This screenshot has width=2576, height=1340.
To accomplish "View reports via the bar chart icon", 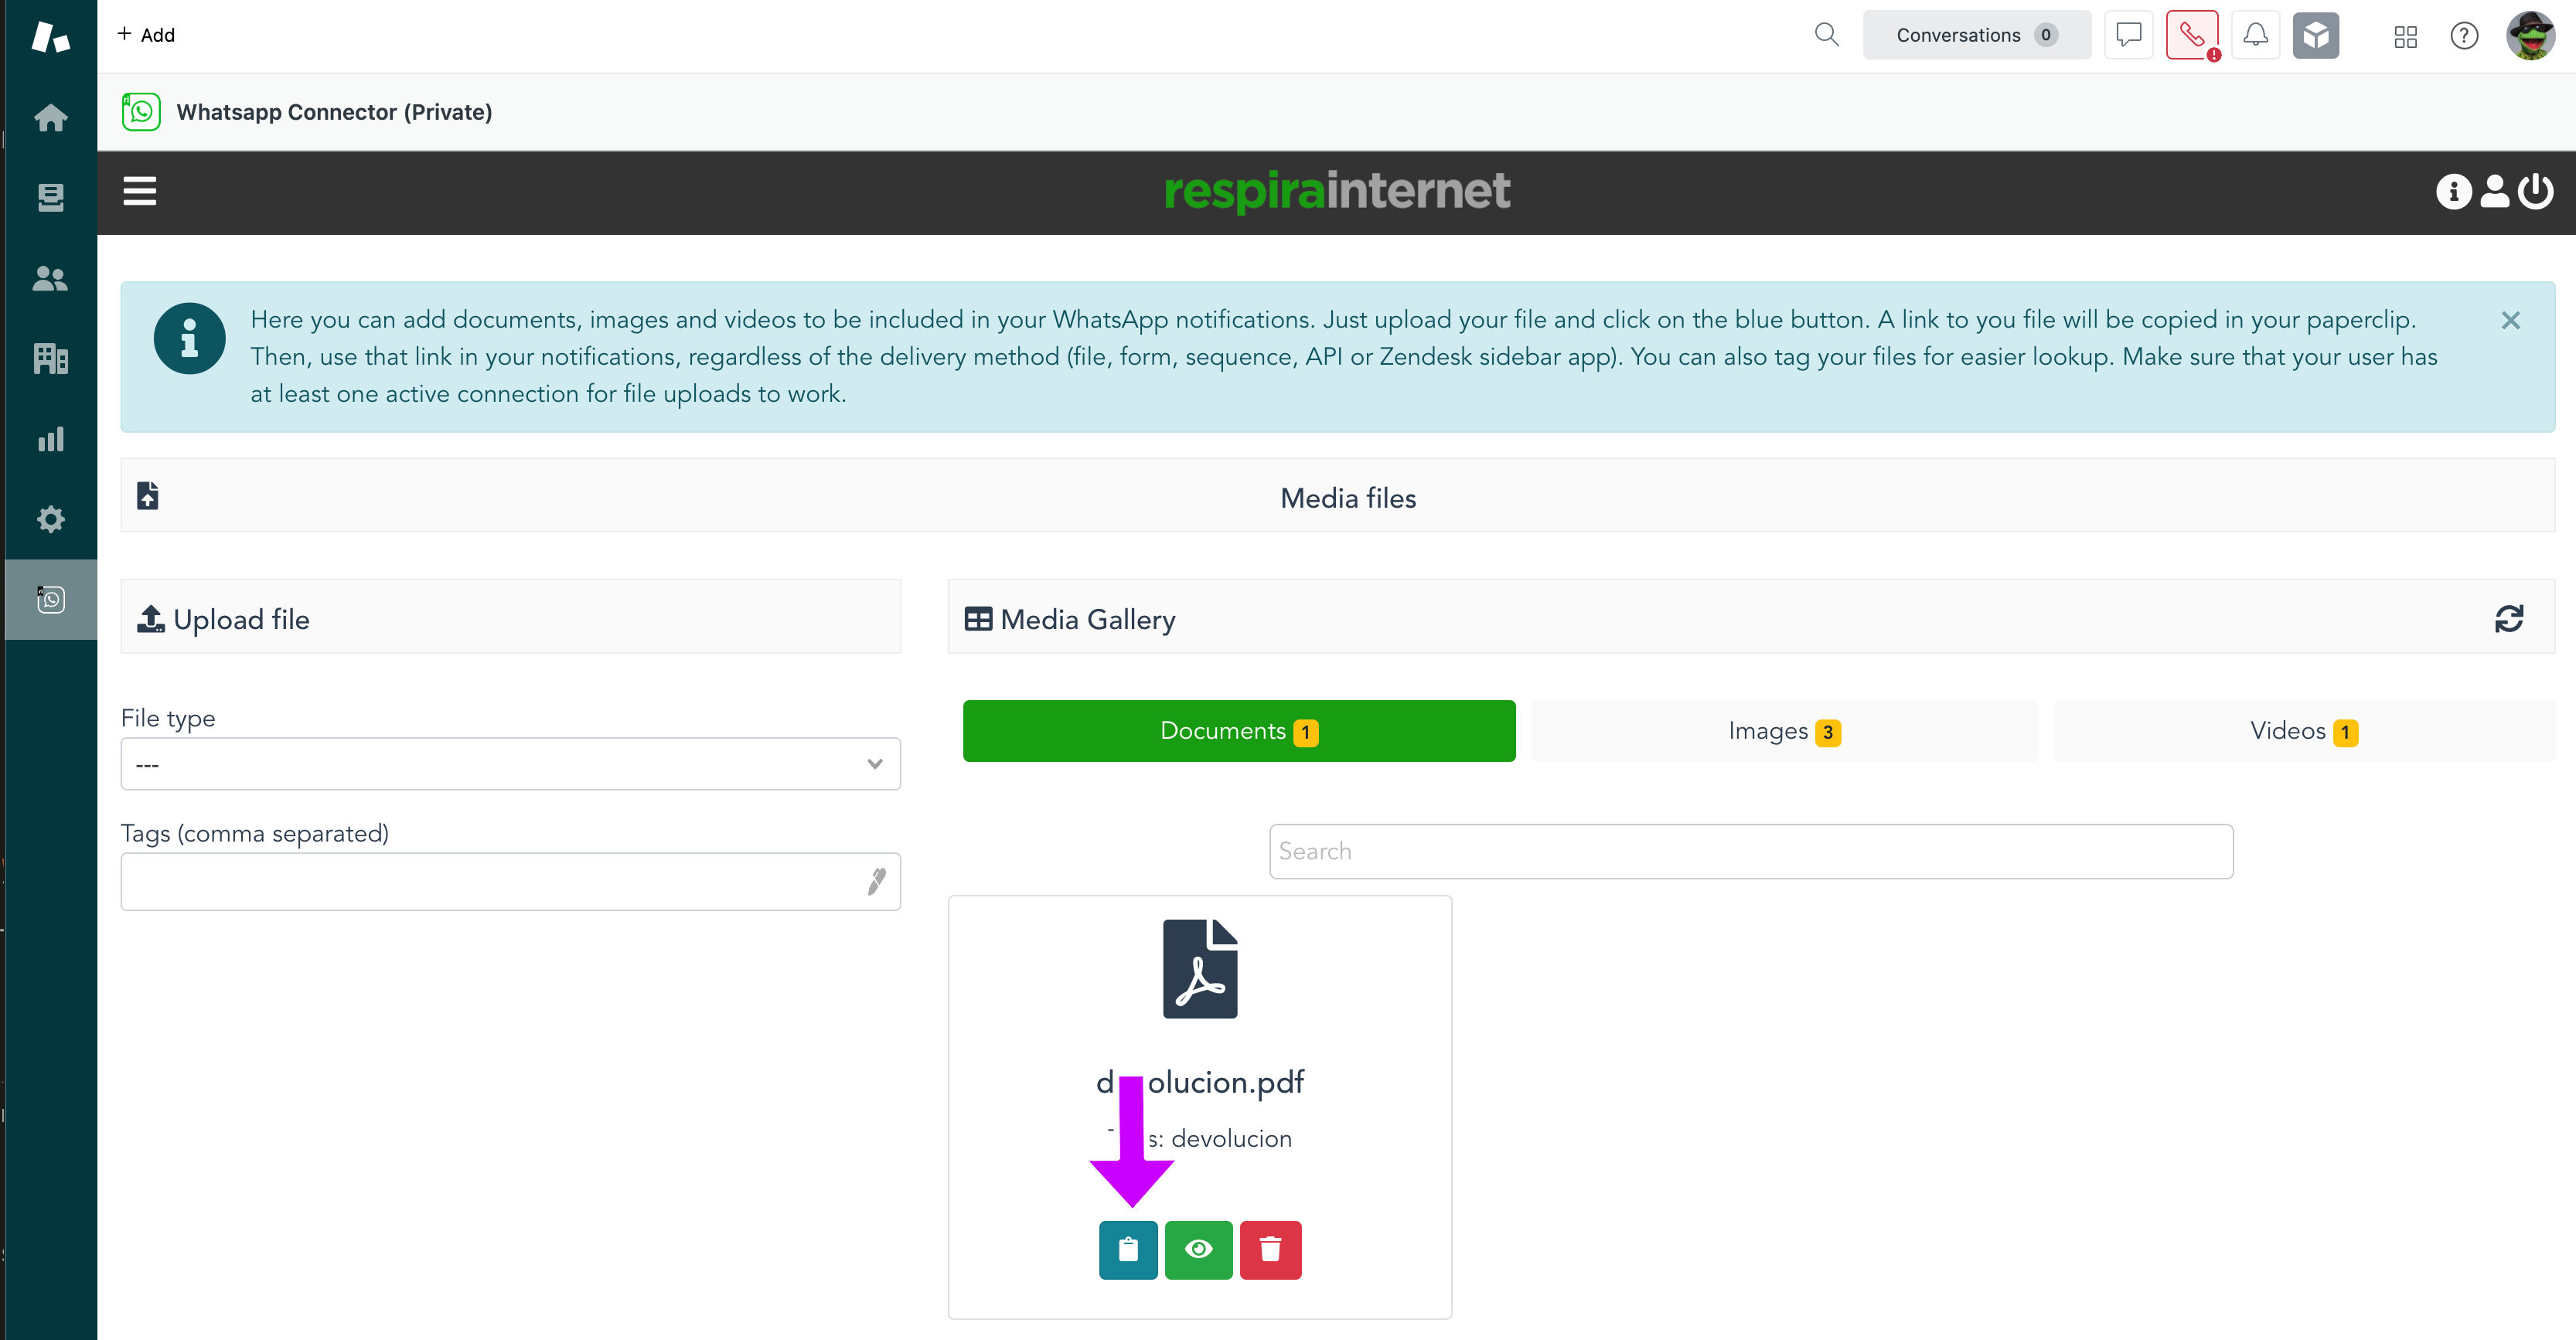I will tap(50, 439).
